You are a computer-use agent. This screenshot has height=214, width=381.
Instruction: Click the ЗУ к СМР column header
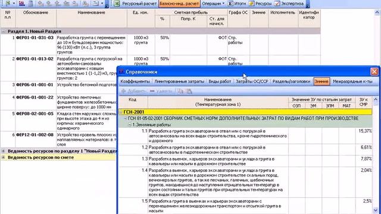tap(363, 102)
